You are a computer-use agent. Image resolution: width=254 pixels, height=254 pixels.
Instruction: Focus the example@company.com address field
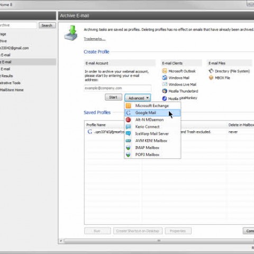pyautogui.click(x=117, y=88)
